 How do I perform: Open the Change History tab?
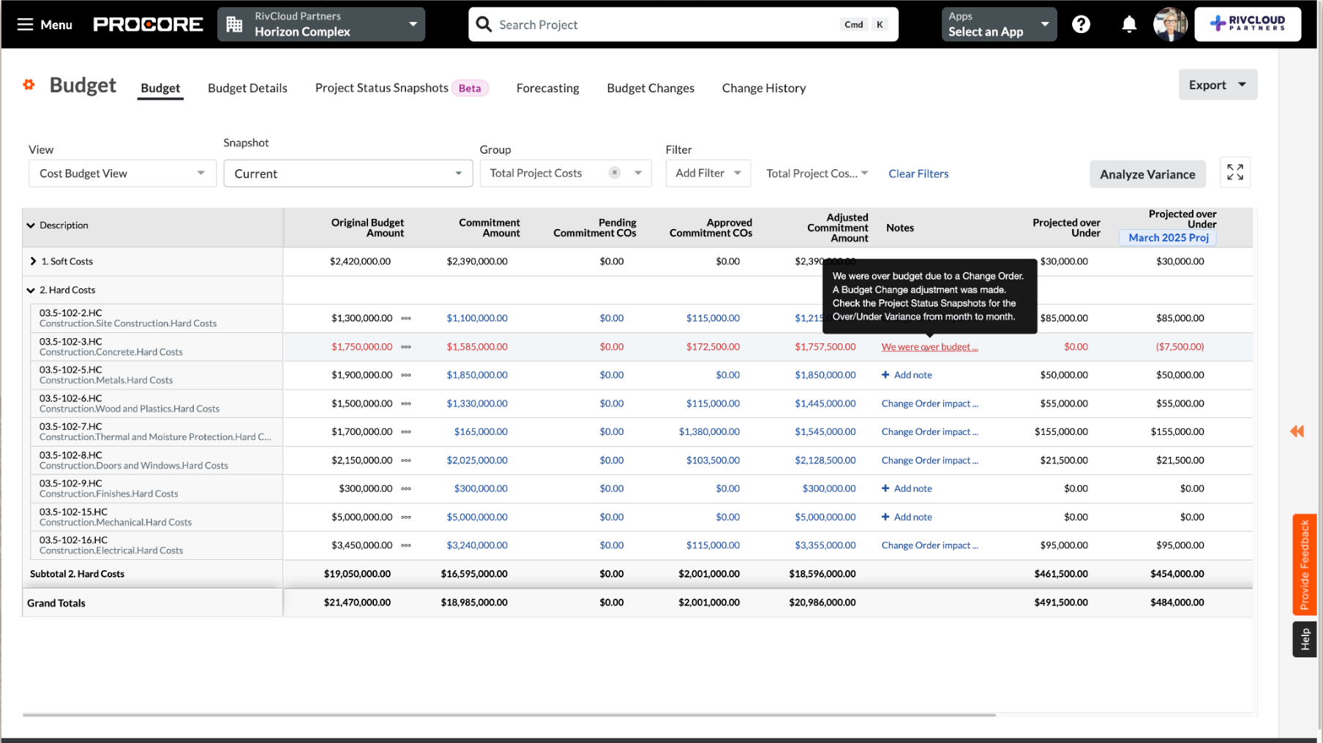click(x=763, y=88)
